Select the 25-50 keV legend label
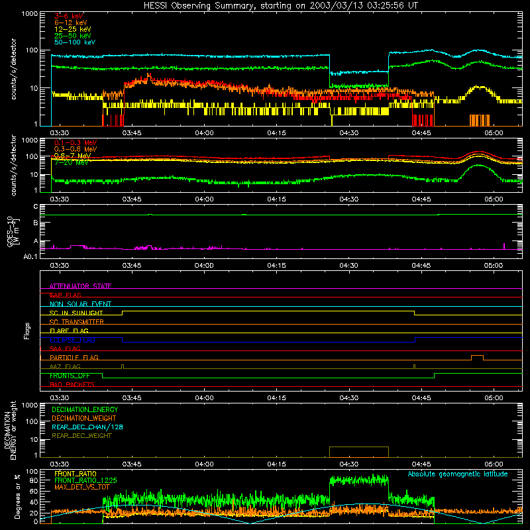This screenshot has width=530, height=530. (x=73, y=36)
